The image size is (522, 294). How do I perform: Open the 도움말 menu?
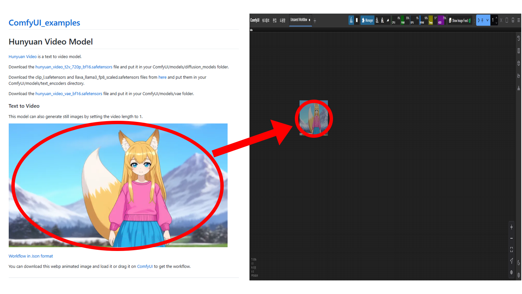[x=283, y=20]
